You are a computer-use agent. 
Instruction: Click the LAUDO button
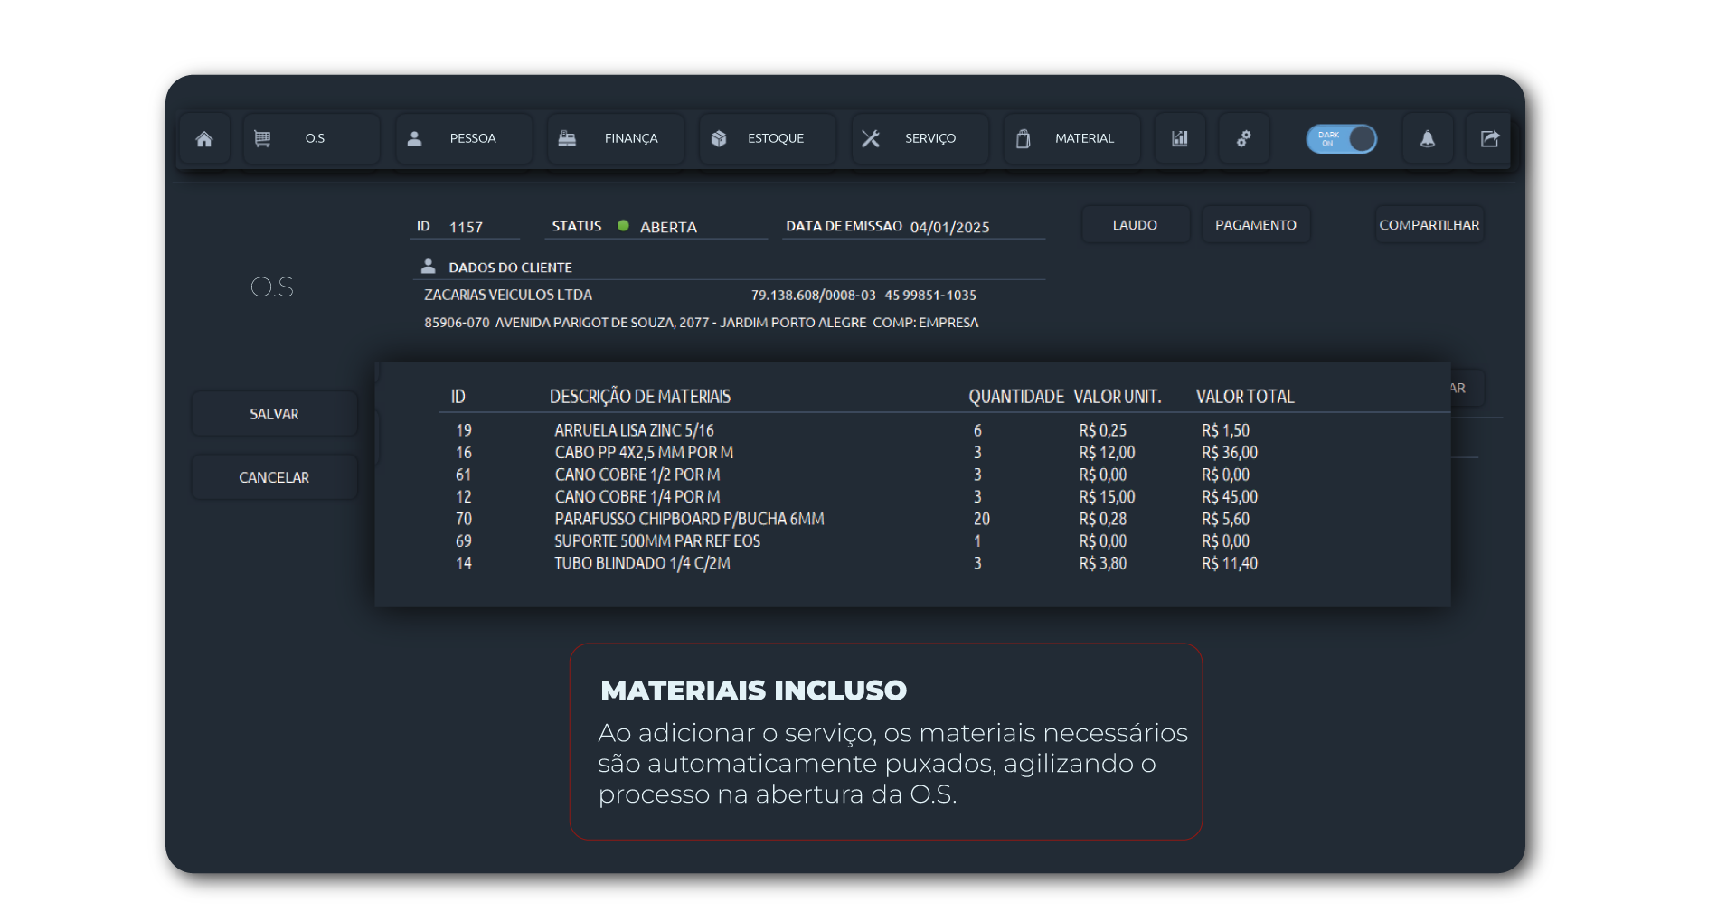pyautogui.click(x=1135, y=225)
